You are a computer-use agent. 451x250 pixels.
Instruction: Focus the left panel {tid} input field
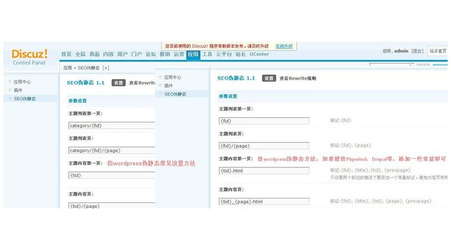(x=112, y=175)
